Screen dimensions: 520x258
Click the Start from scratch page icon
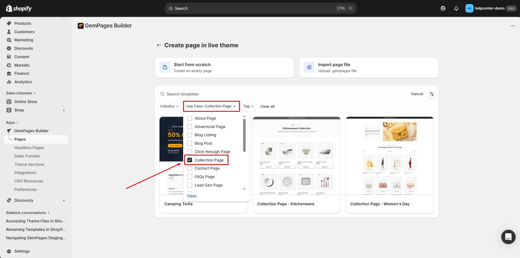tap(165, 67)
